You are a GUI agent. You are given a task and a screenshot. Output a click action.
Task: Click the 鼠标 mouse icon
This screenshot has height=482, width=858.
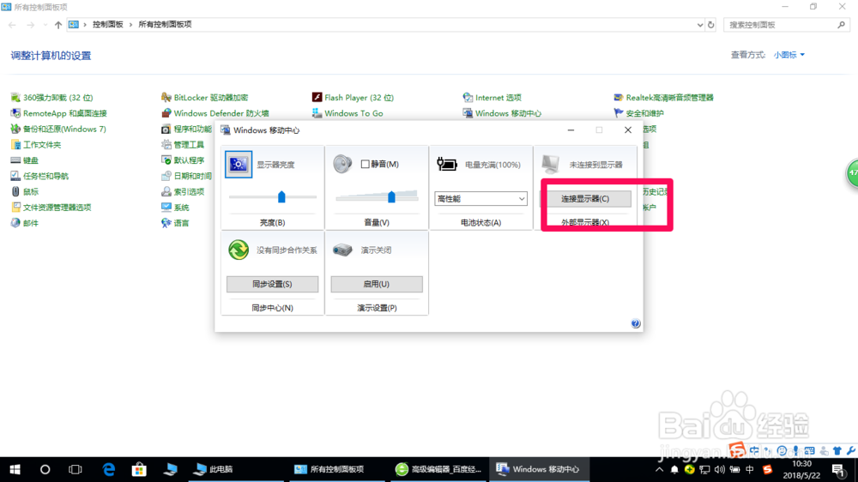tap(15, 191)
